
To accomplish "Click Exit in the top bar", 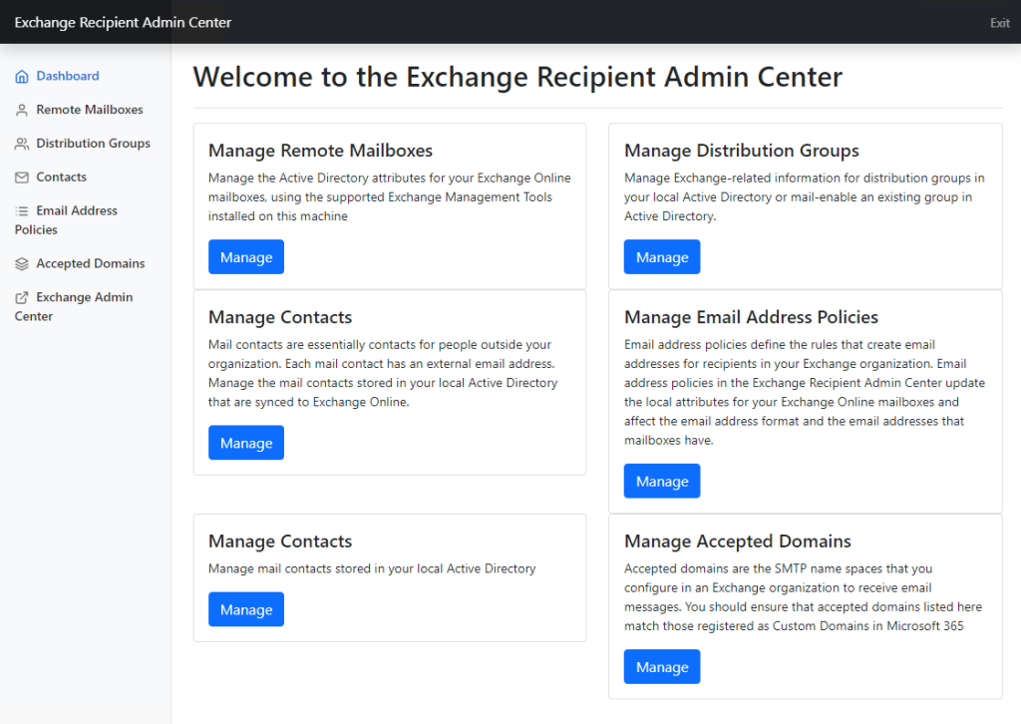I will 999,23.
